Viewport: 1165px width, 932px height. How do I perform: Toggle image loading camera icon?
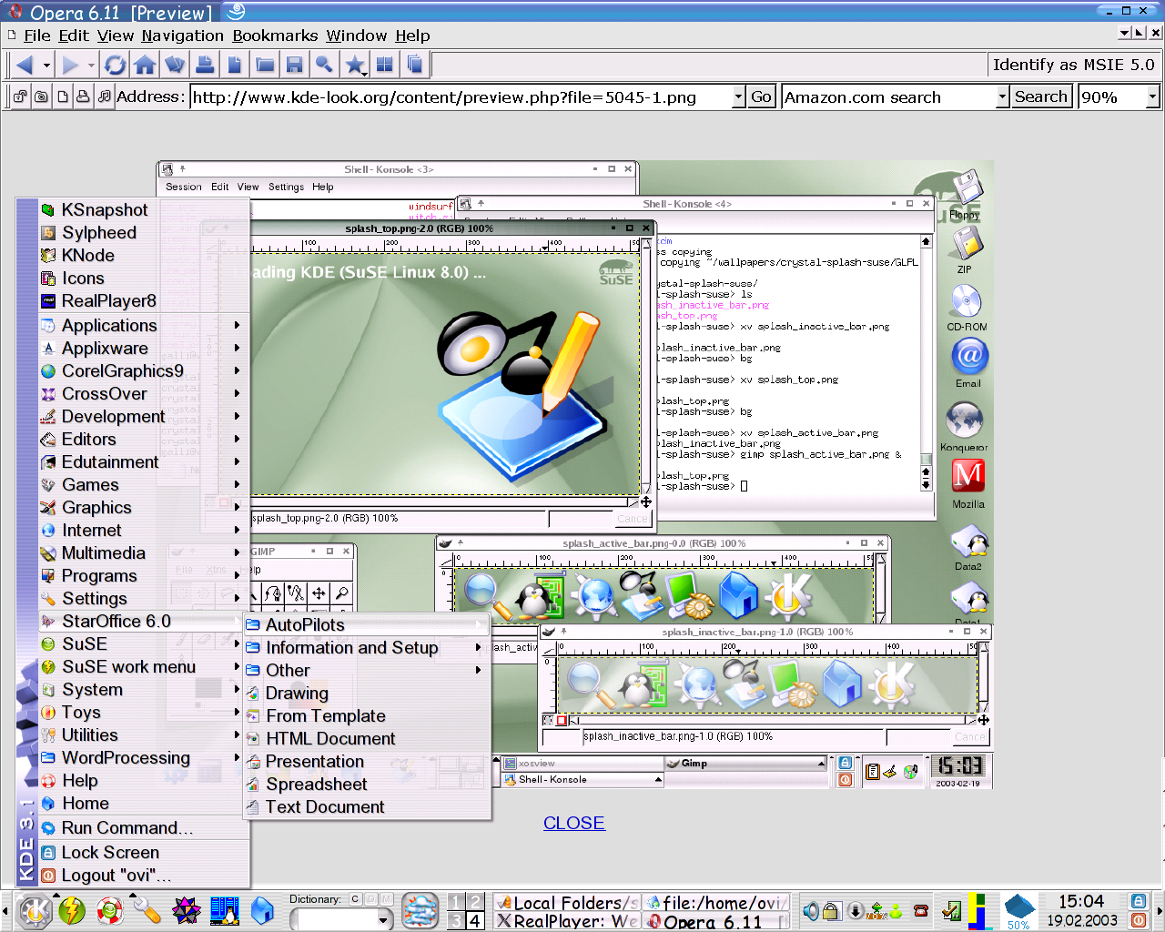tap(41, 96)
